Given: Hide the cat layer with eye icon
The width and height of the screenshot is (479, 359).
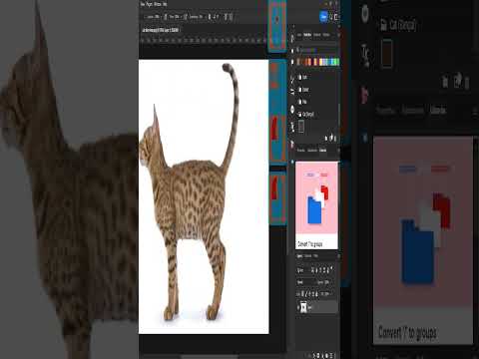Looking at the screenshot, I should click(x=298, y=307).
